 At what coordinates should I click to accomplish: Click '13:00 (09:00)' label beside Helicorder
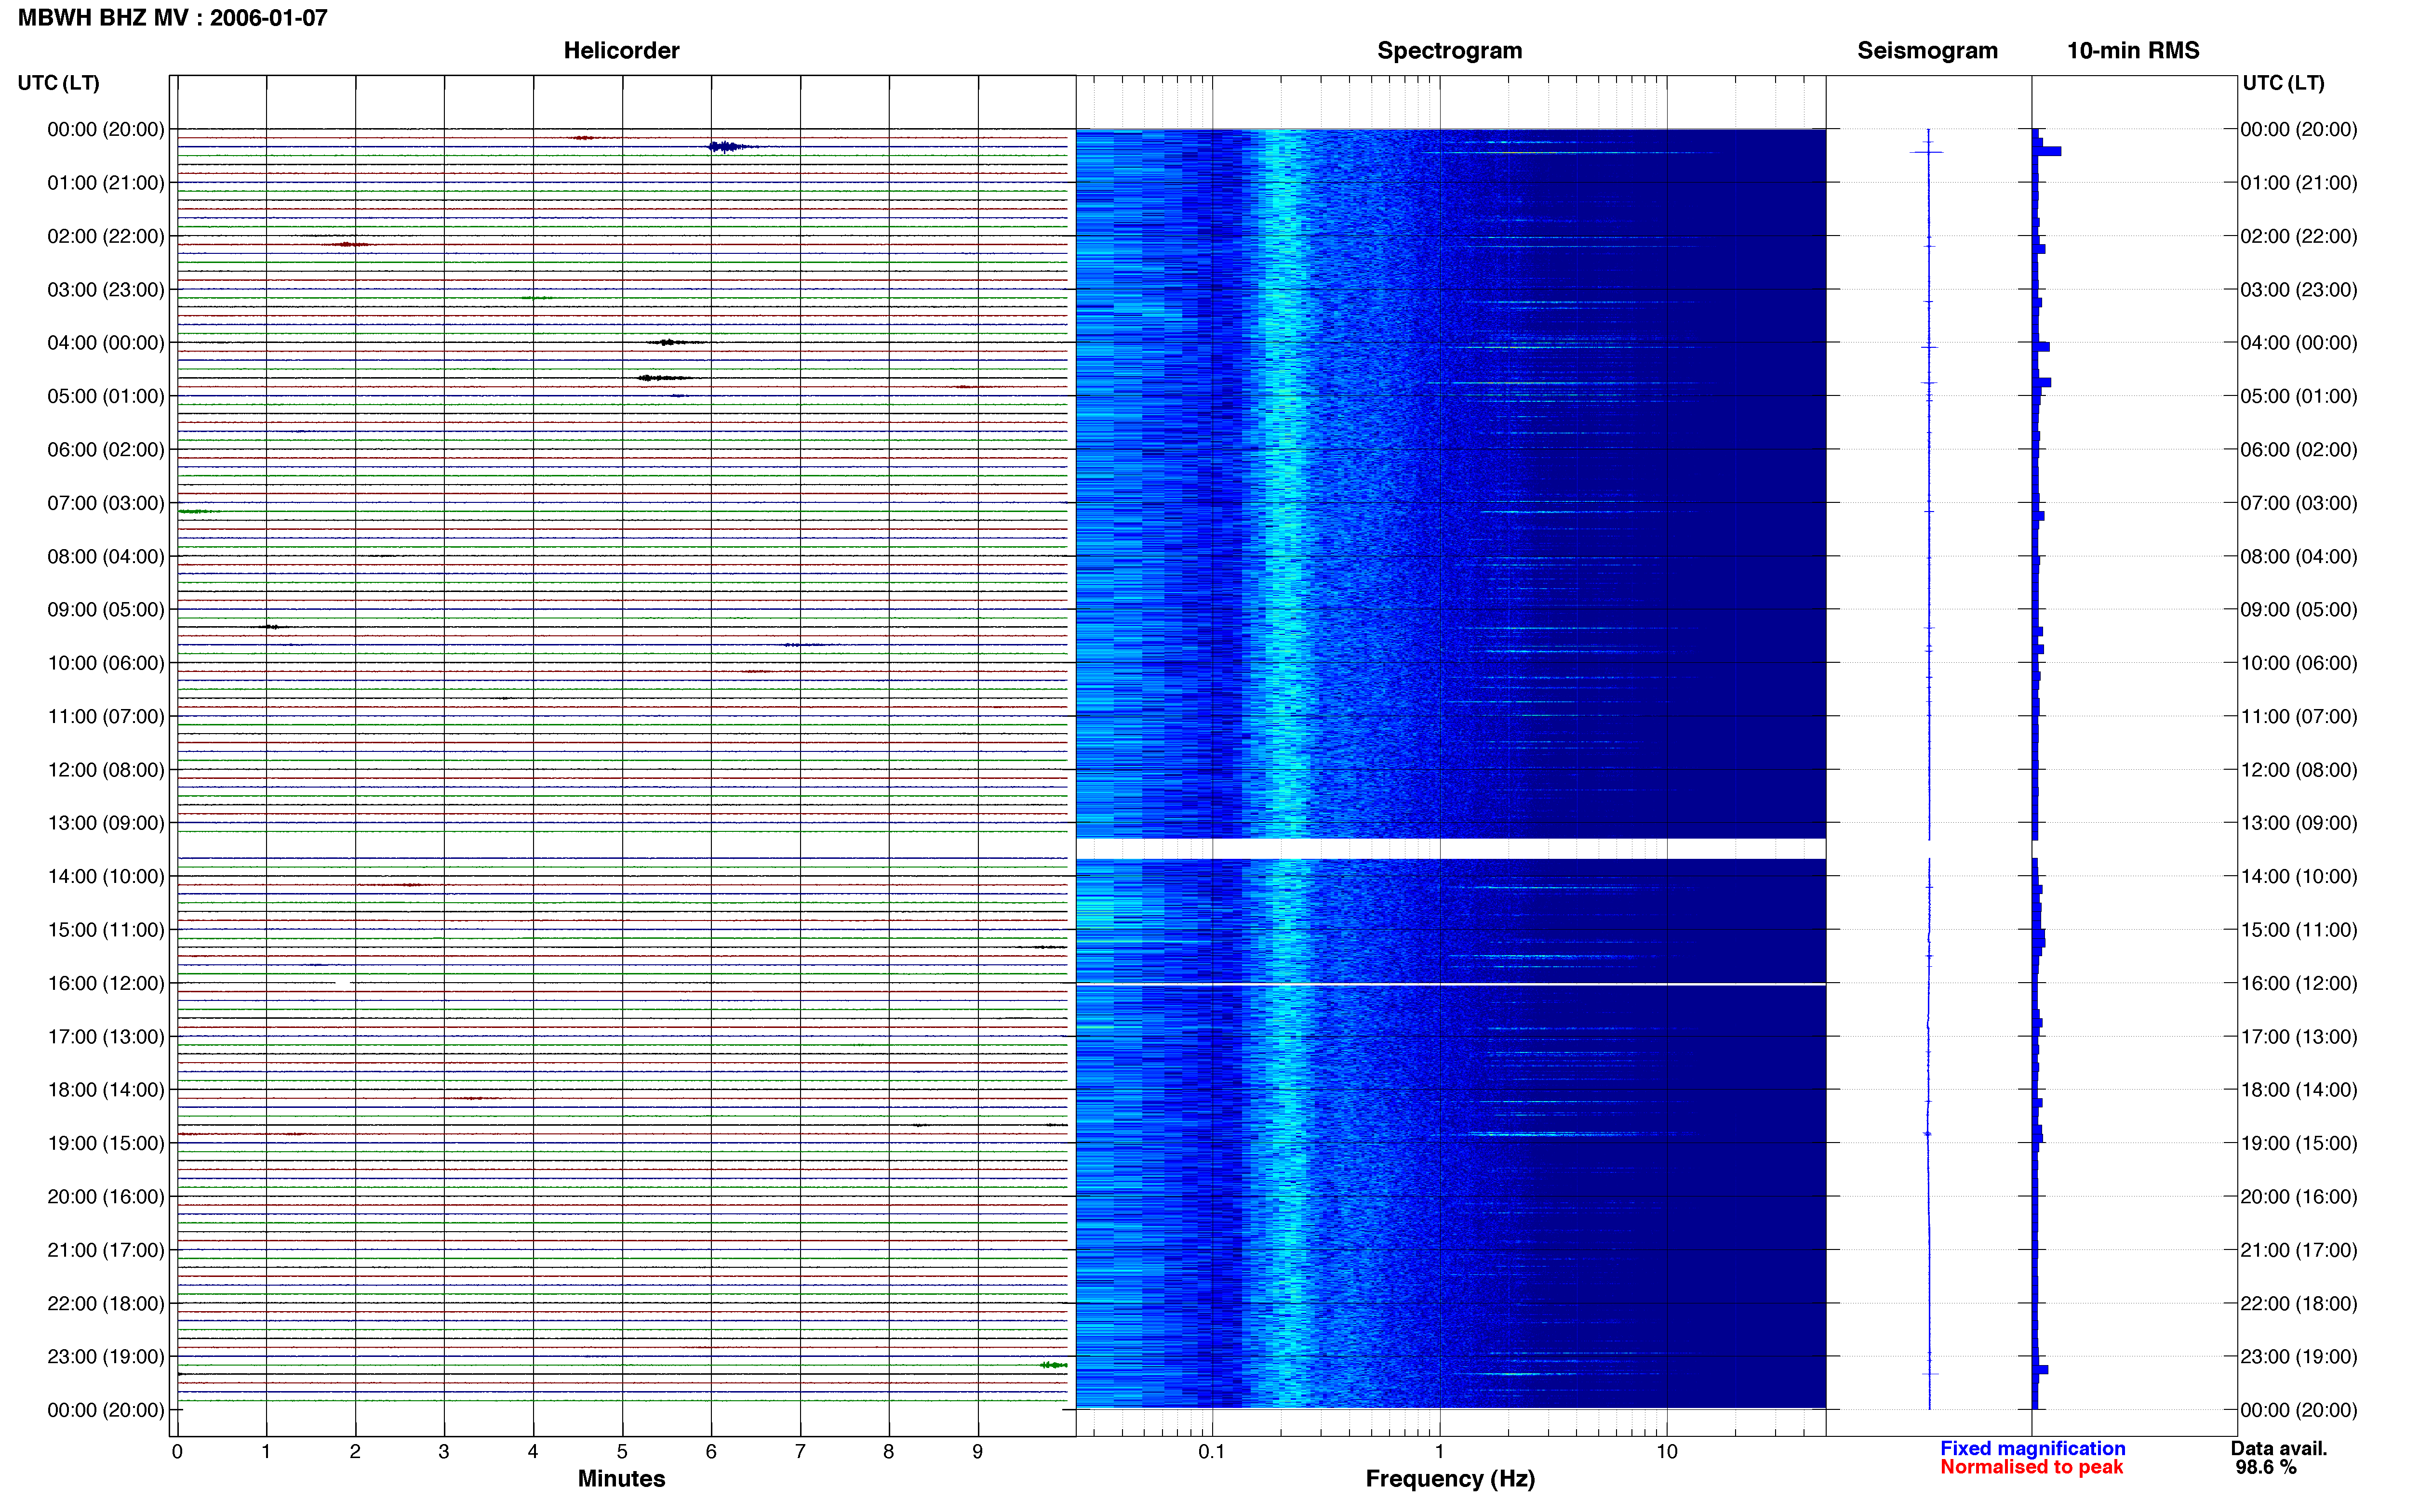point(105,823)
